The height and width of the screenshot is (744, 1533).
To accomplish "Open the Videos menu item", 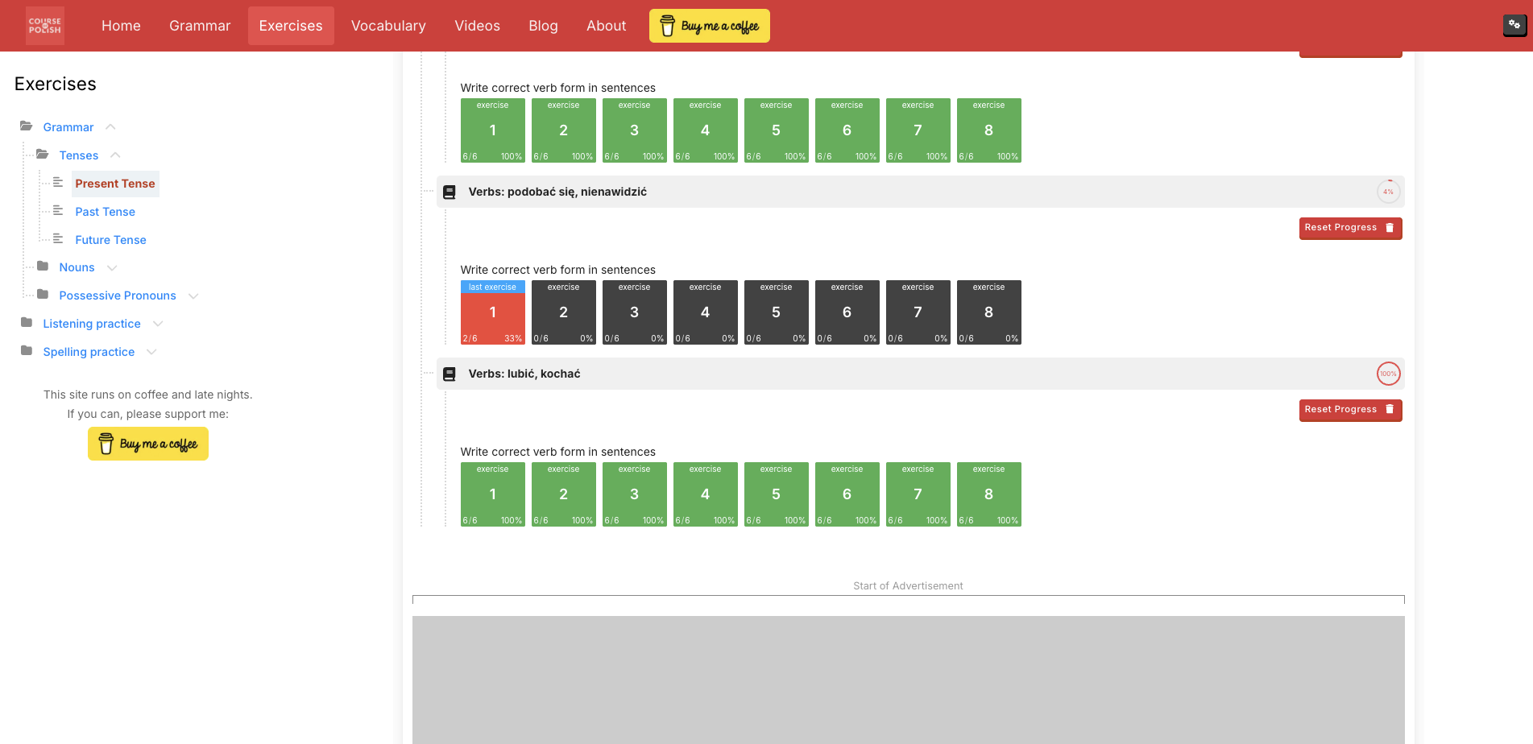I will pyautogui.click(x=477, y=26).
